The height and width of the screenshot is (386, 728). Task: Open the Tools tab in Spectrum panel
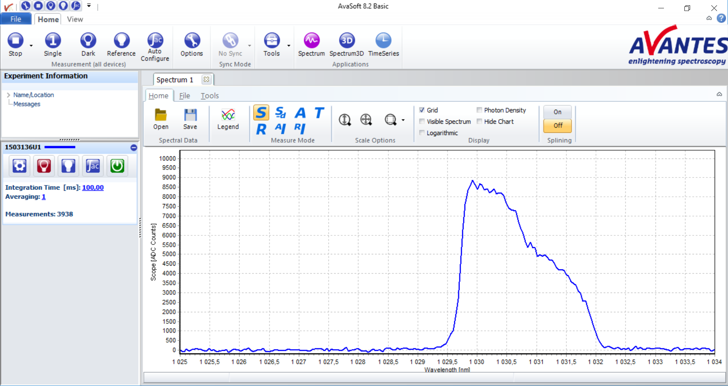[x=210, y=96]
